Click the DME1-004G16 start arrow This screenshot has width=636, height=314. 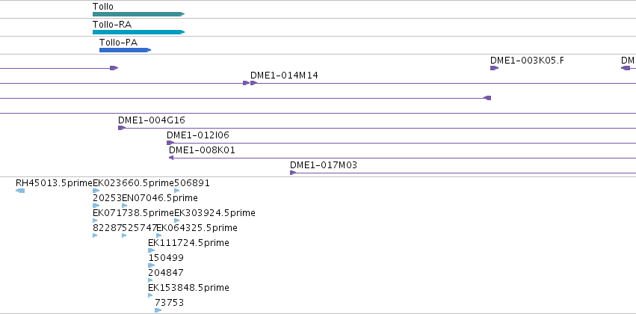click(122, 128)
